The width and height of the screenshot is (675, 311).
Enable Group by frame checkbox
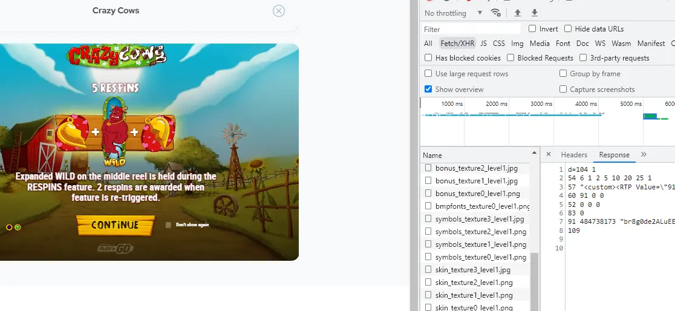point(562,73)
